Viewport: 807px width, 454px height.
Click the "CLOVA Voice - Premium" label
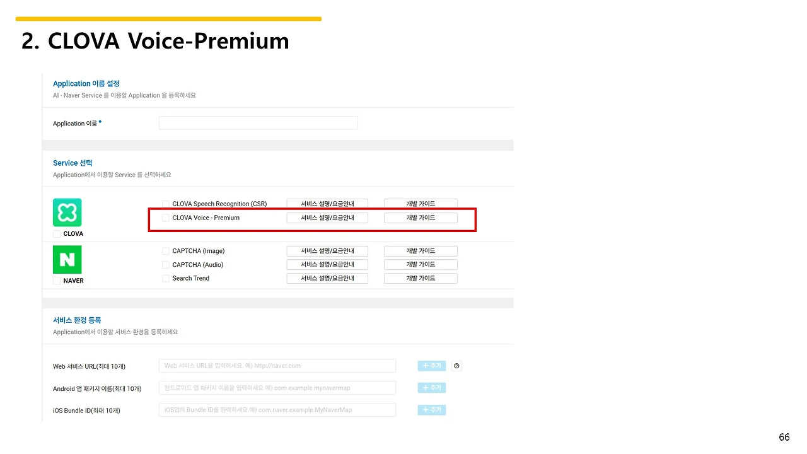click(x=206, y=218)
